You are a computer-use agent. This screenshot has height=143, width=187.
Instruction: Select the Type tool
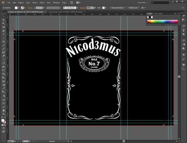coord(4,35)
